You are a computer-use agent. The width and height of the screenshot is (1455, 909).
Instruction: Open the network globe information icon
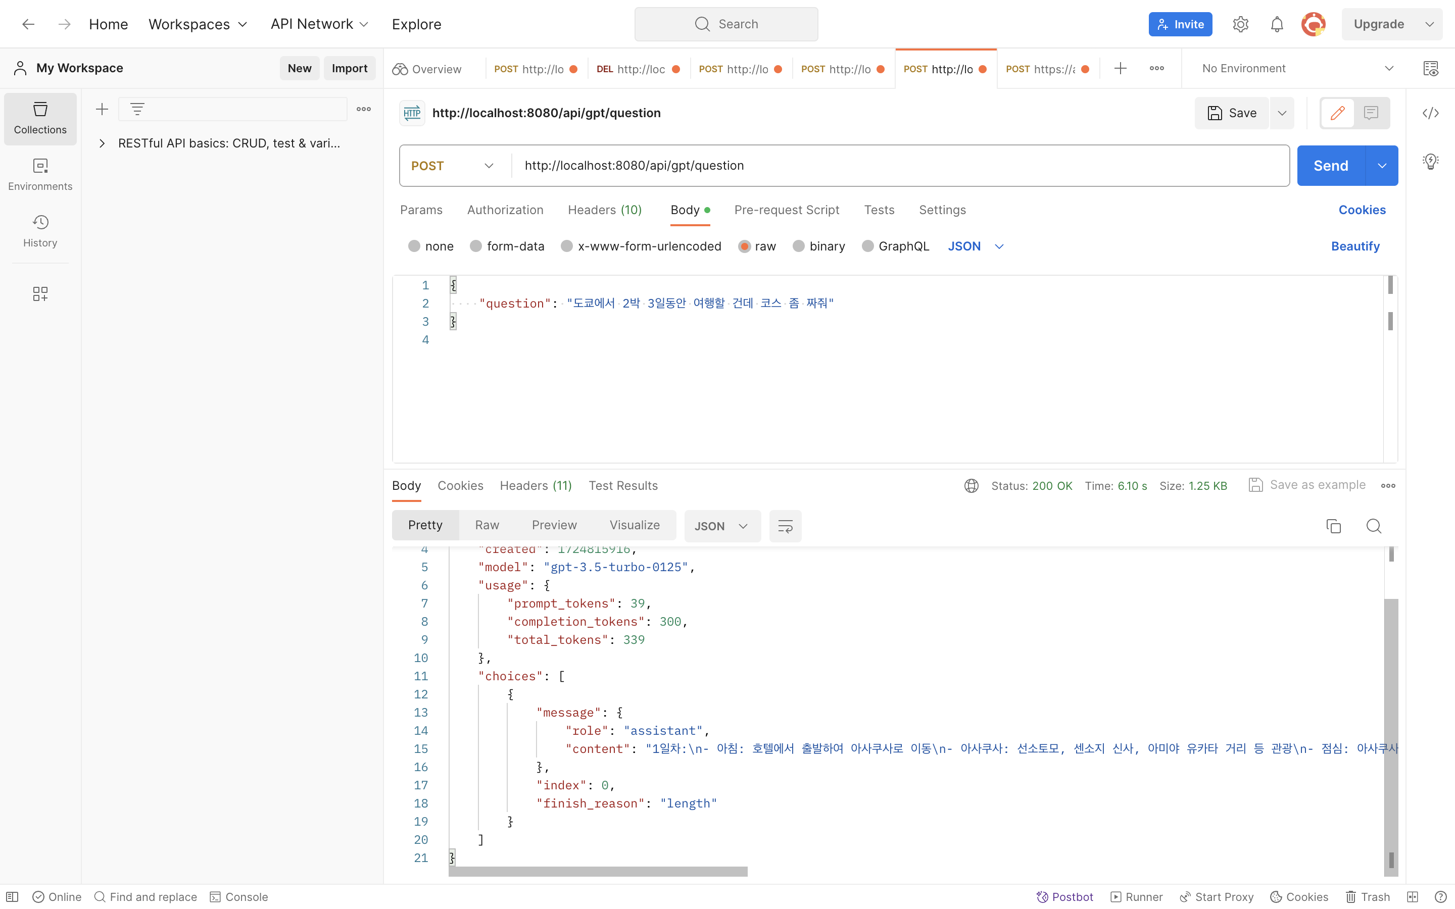click(972, 486)
